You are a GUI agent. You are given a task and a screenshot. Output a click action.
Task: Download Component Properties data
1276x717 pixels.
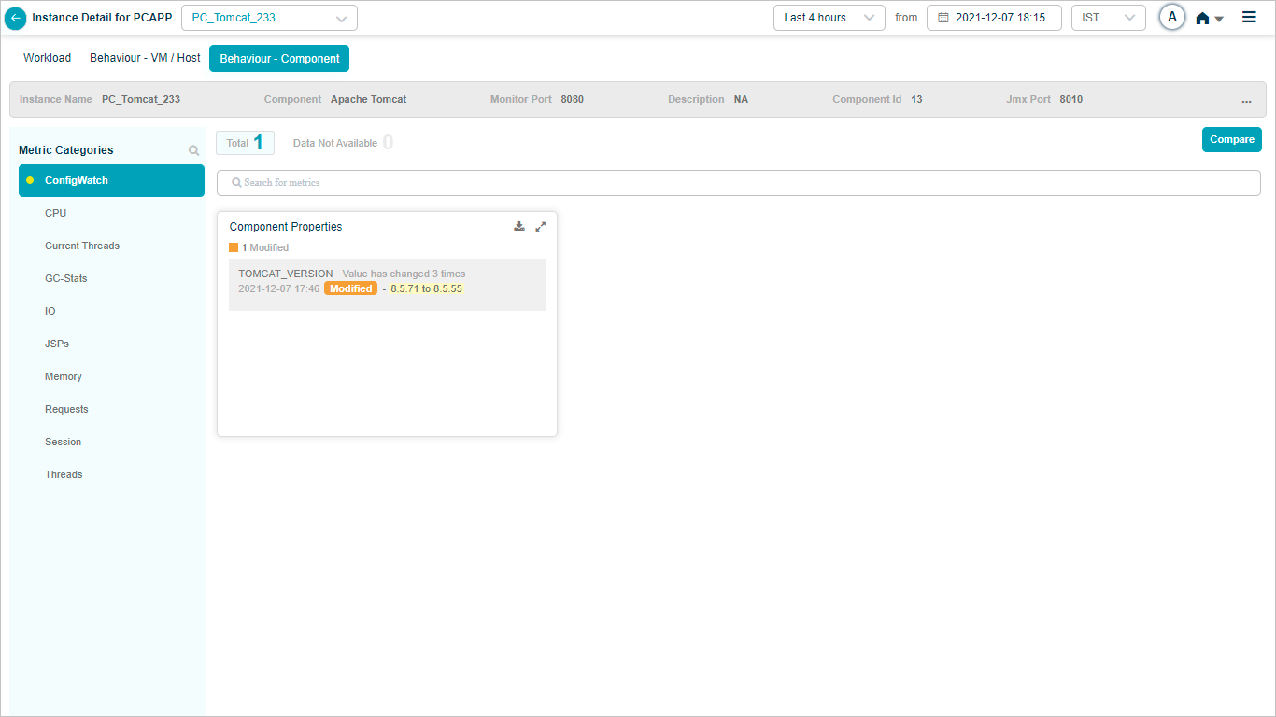[x=519, y=226]
